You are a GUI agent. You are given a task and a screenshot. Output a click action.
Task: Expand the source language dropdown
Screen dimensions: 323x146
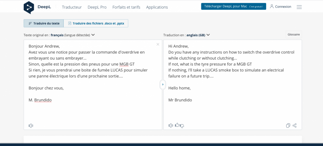tap(93, 35)
